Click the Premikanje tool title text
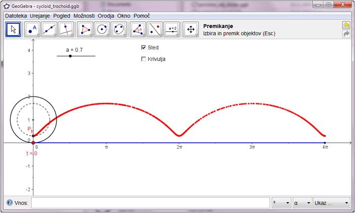Screen dimensions: 355x213 pos(218,26)
